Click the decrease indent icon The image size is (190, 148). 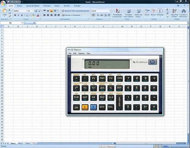pos(55,15)
